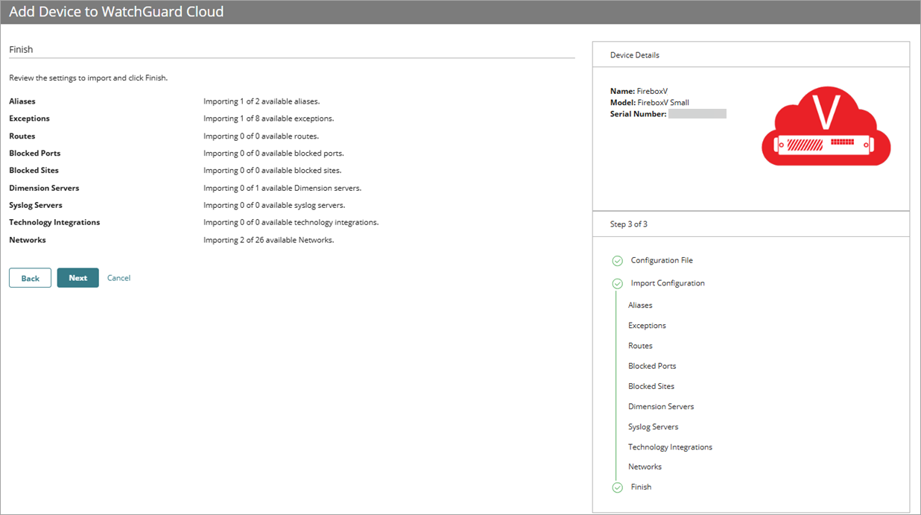
Task: Click the Import Configuration checkmark icon
Action: tap(617, 284)
